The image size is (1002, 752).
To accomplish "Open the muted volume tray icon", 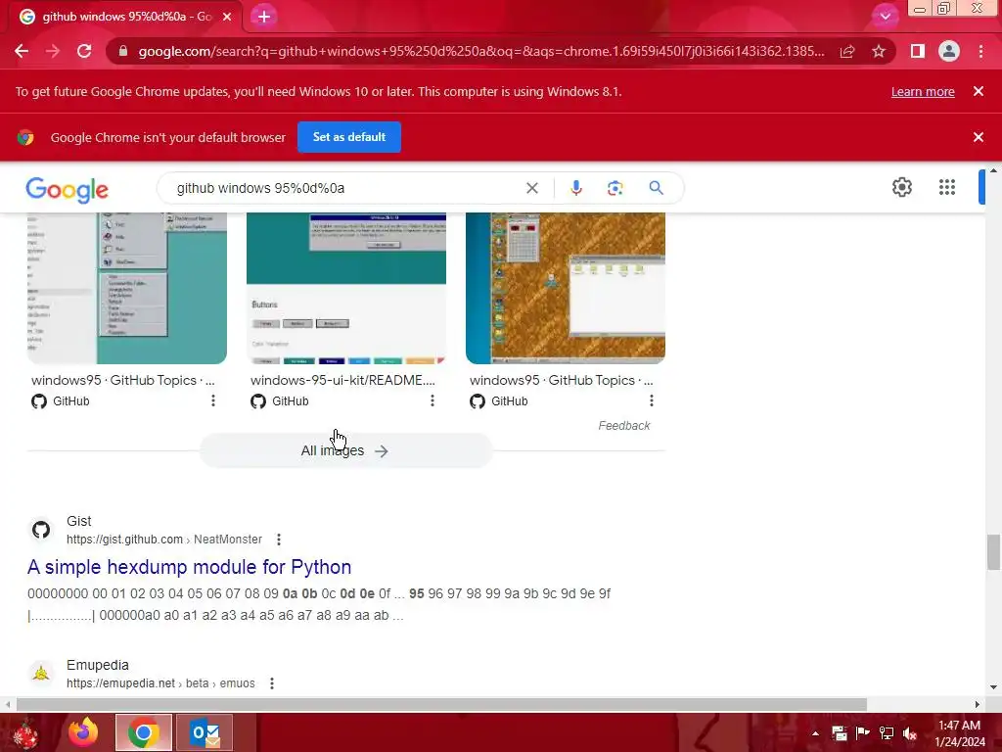I will [910, 733].
